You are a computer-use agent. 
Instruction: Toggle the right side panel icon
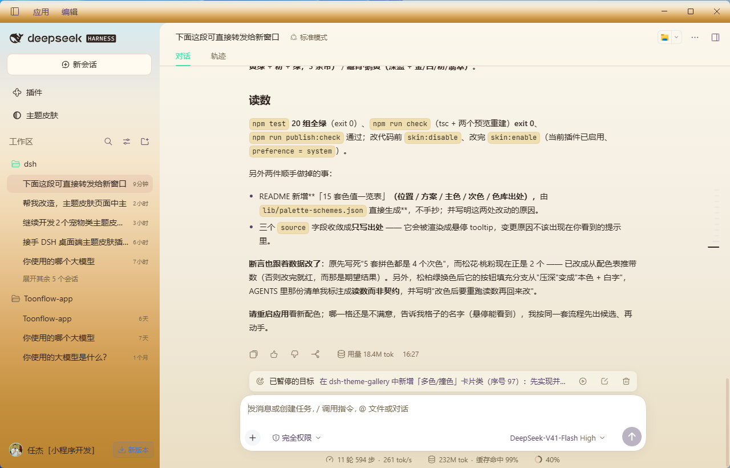tap(715, 37)
